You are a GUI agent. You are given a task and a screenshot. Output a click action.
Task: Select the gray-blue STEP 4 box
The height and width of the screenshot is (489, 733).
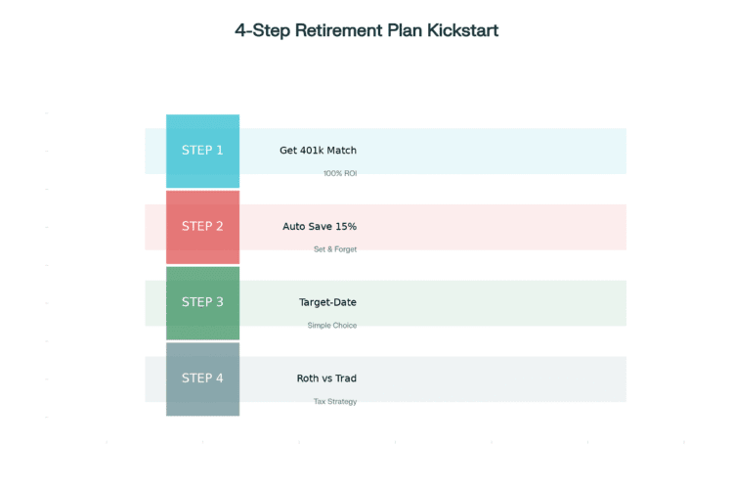tap(202, 378)
